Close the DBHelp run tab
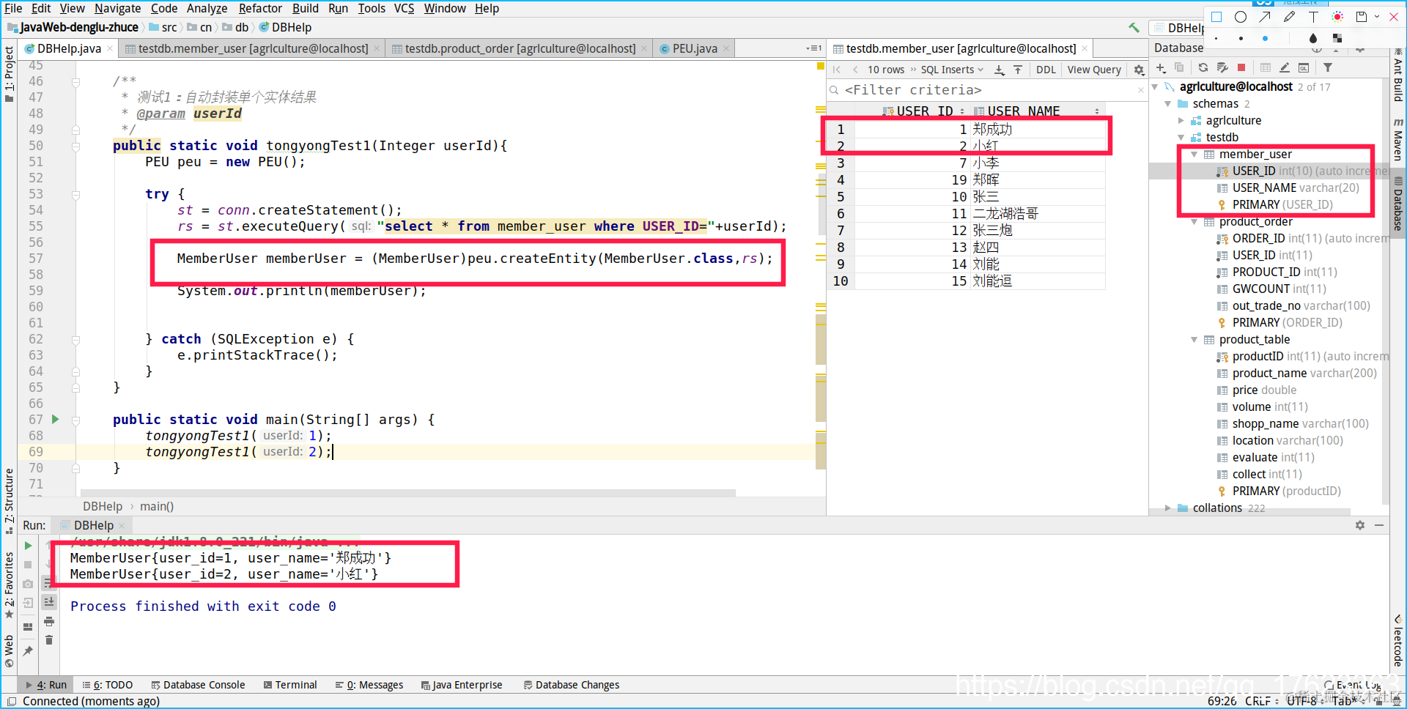 (122, 526)
